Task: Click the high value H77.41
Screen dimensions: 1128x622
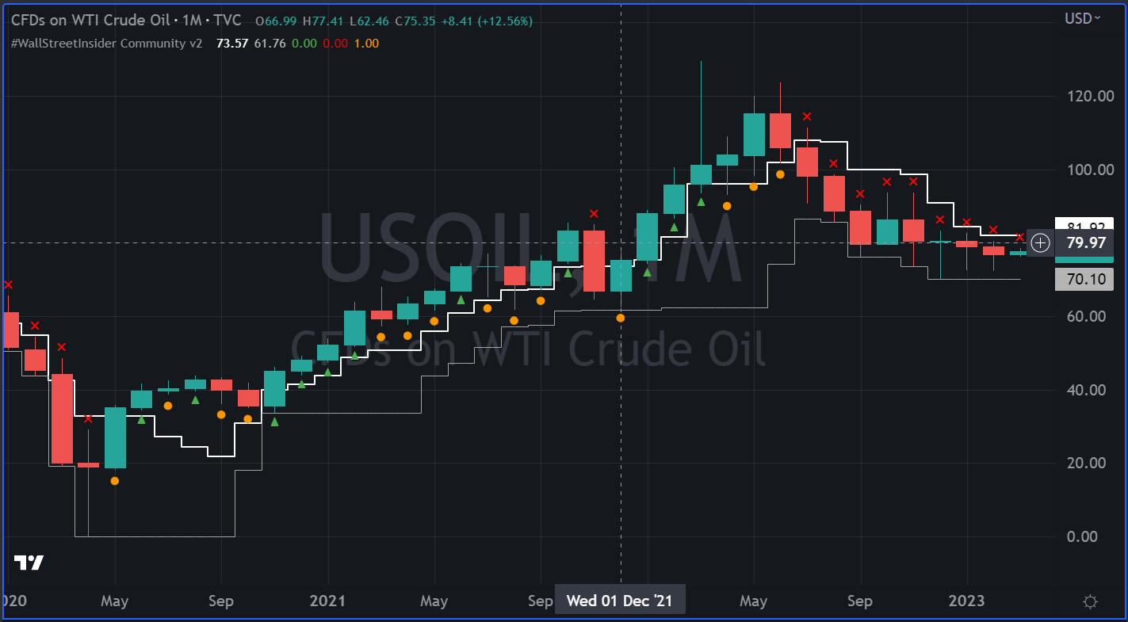Action: coord(323,21)
